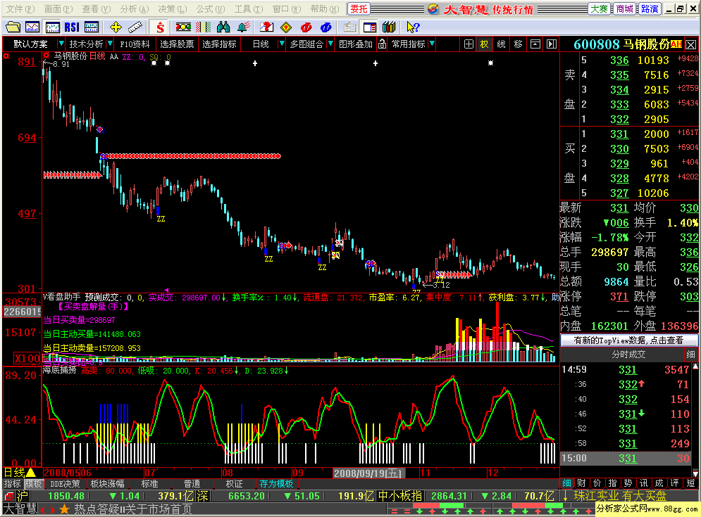Click the plus-in-square crosshair icon

469,44
